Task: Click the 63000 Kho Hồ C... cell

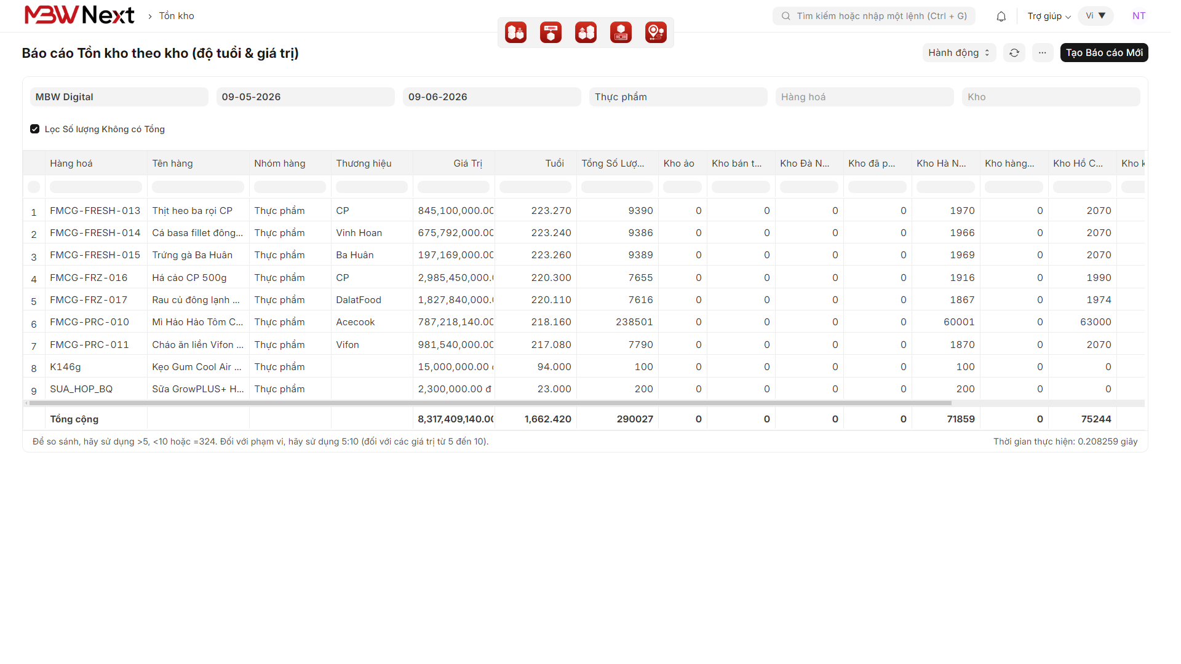Action: (x=1082, y=322)
